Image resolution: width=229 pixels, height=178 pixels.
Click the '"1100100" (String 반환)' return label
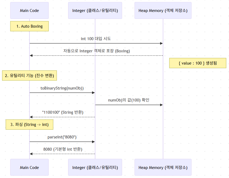click(x=63, y=112)
